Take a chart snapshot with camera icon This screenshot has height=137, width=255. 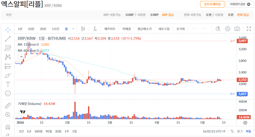click(x=237, y=29)
